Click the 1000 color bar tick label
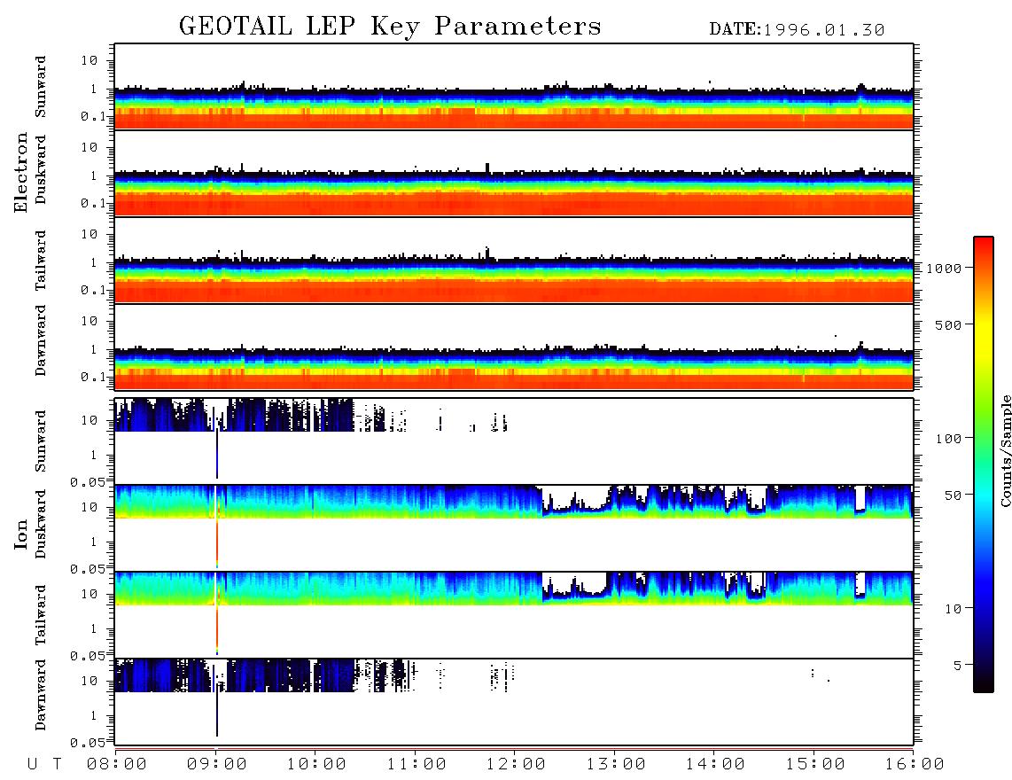This screenshot has width=1012, height=780. [944, 268]
